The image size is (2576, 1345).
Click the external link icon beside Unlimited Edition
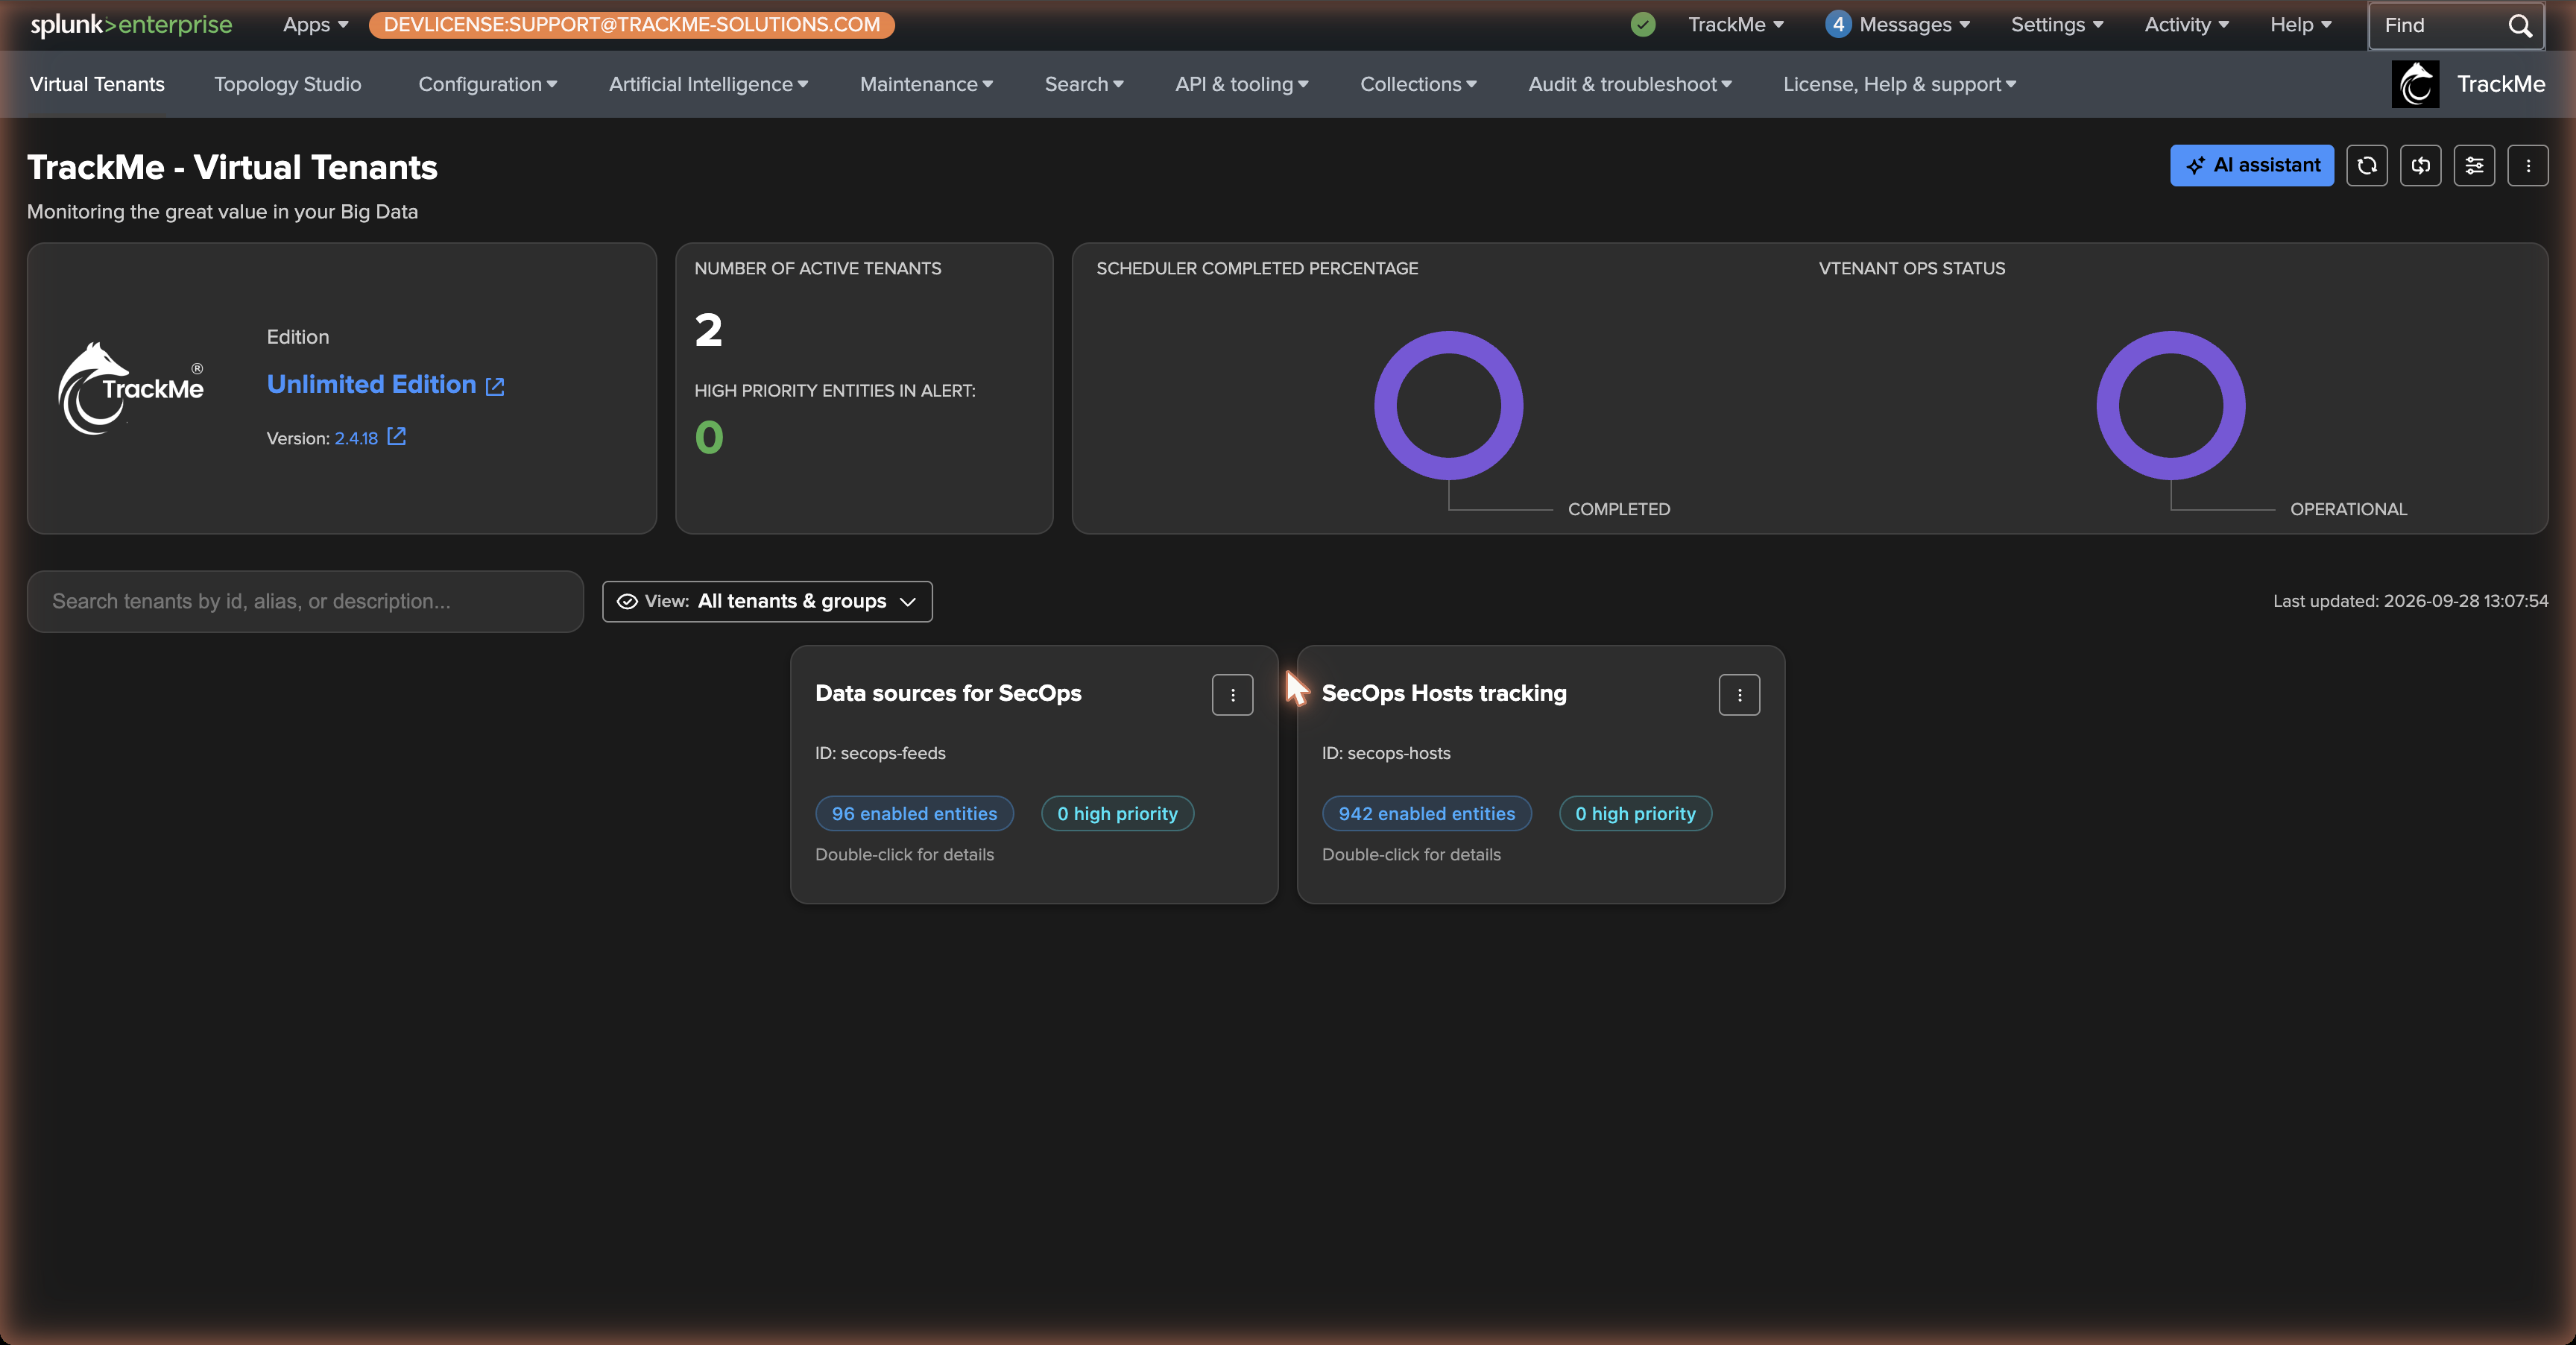495,386
